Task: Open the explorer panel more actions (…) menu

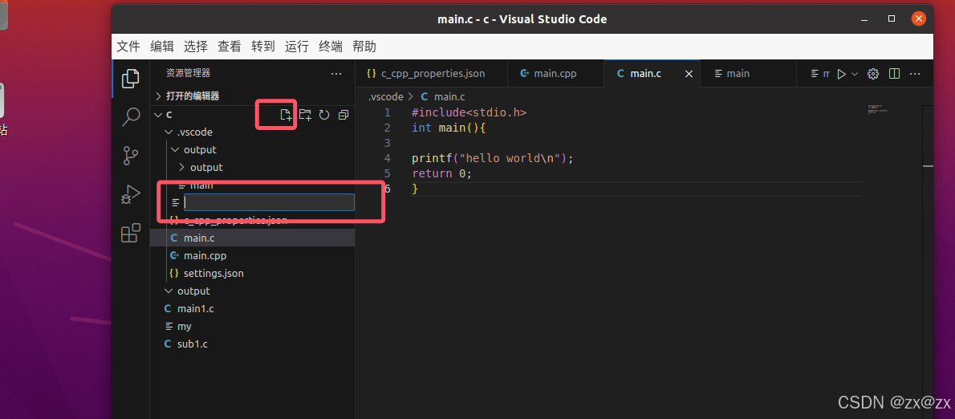Action: (336, 73)
